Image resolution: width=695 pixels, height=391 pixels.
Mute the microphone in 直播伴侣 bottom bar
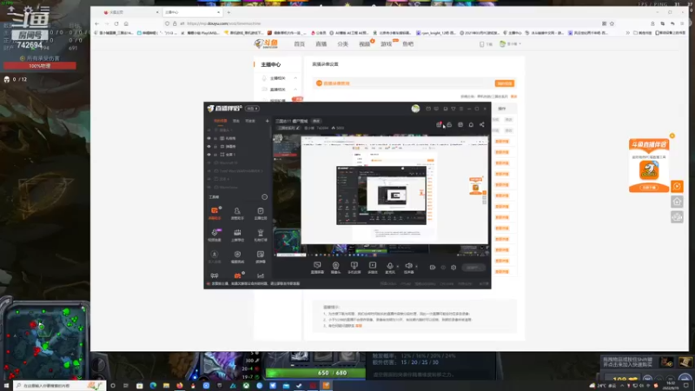[x=390, y=267]
